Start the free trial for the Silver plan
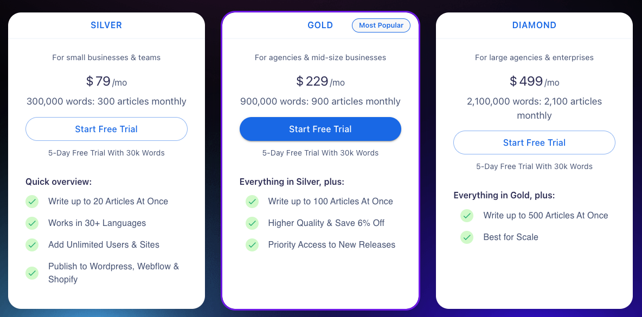The width and height of the screenshot is (642, 317). (106, 129)
